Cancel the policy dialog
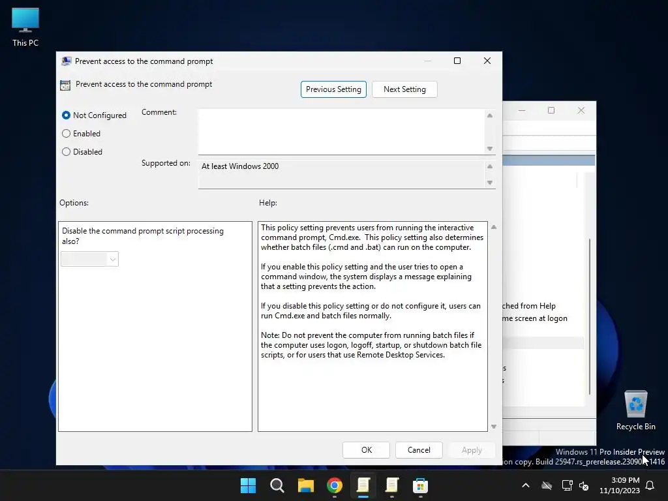 [x=419, y=450]
